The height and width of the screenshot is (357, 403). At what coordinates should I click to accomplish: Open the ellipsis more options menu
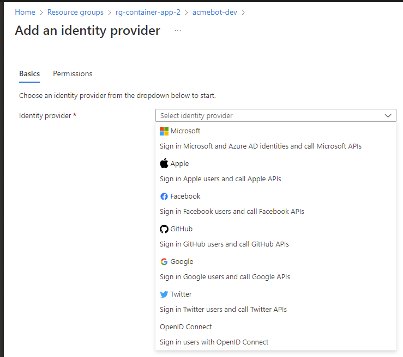(178, 30)
